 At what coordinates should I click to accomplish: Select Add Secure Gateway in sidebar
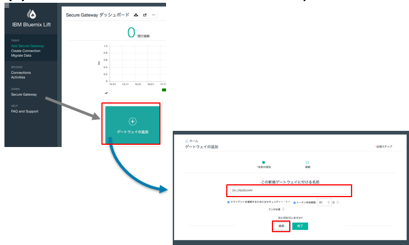click(x=27, y=46)
